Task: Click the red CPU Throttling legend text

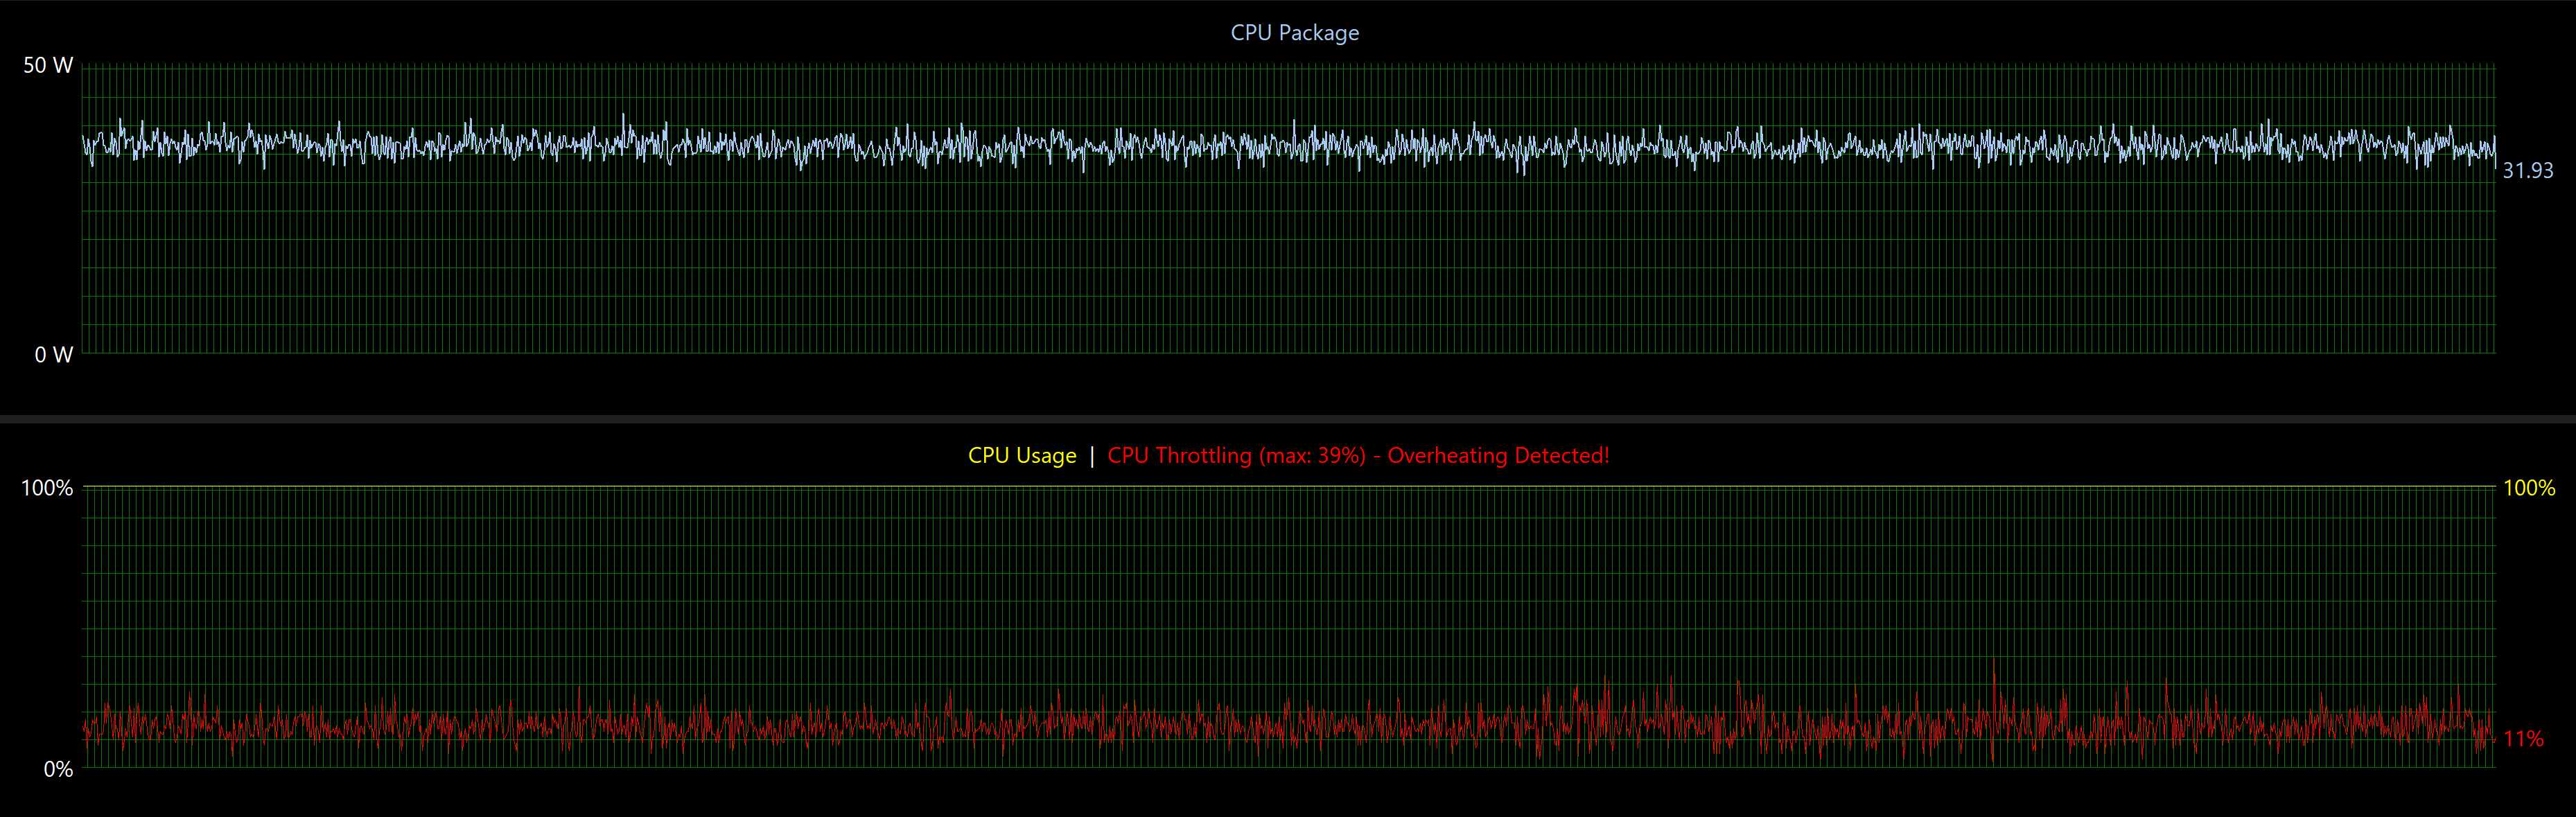Action: (1236, 456)
